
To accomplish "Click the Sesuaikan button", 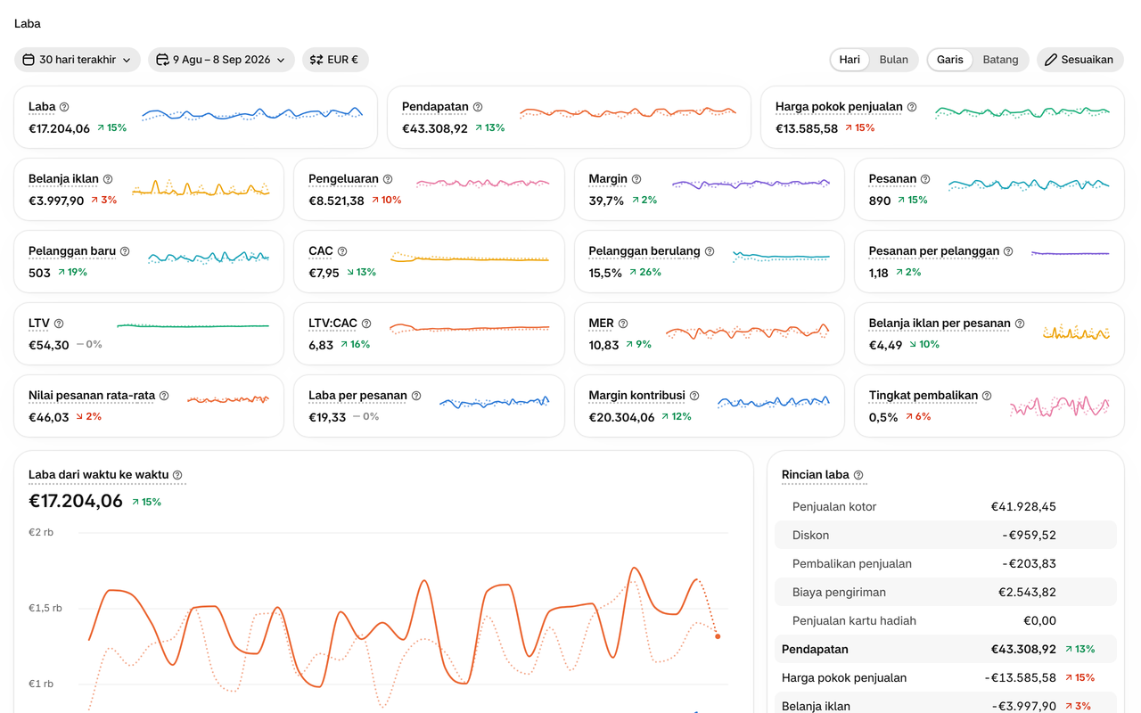I will coord(1079,60).
